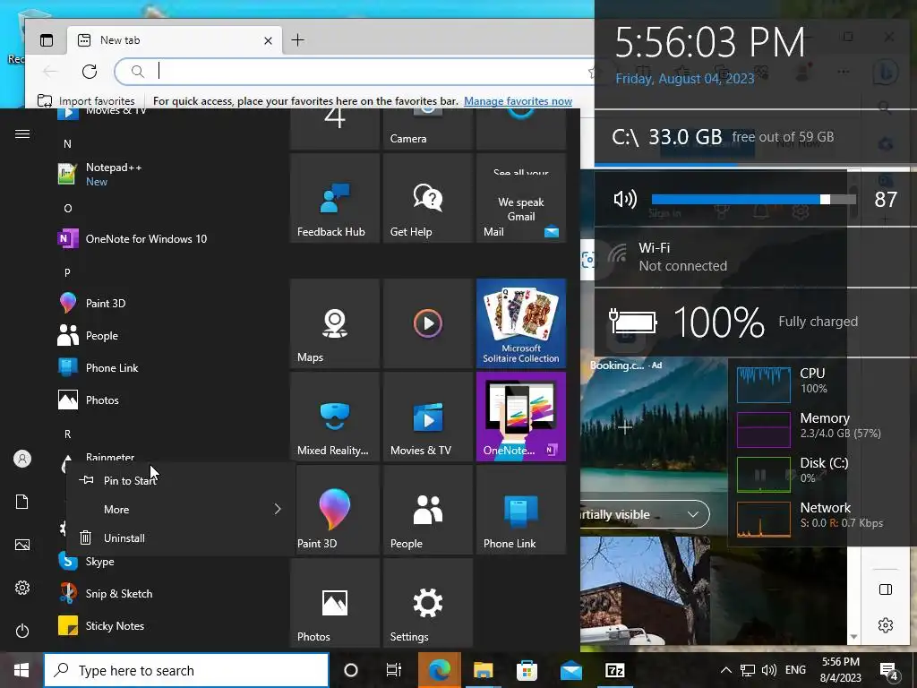Open Task View on the taskbar
Viewport: 917px width, 688px height.
394,670
